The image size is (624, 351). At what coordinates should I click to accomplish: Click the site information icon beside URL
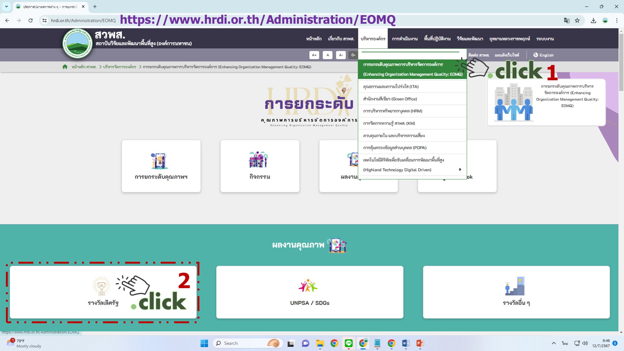pyautogui.click(x=45, y=21)
